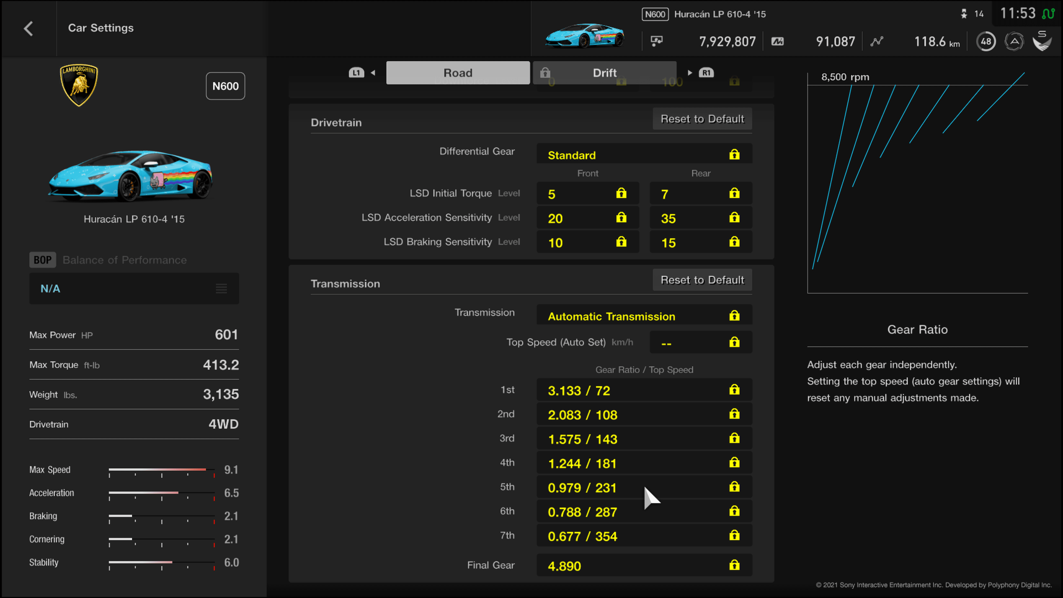This screenshot has height=598, width=1063.
Task: Switch to the Drift settings tab
Action: (605, 73)
